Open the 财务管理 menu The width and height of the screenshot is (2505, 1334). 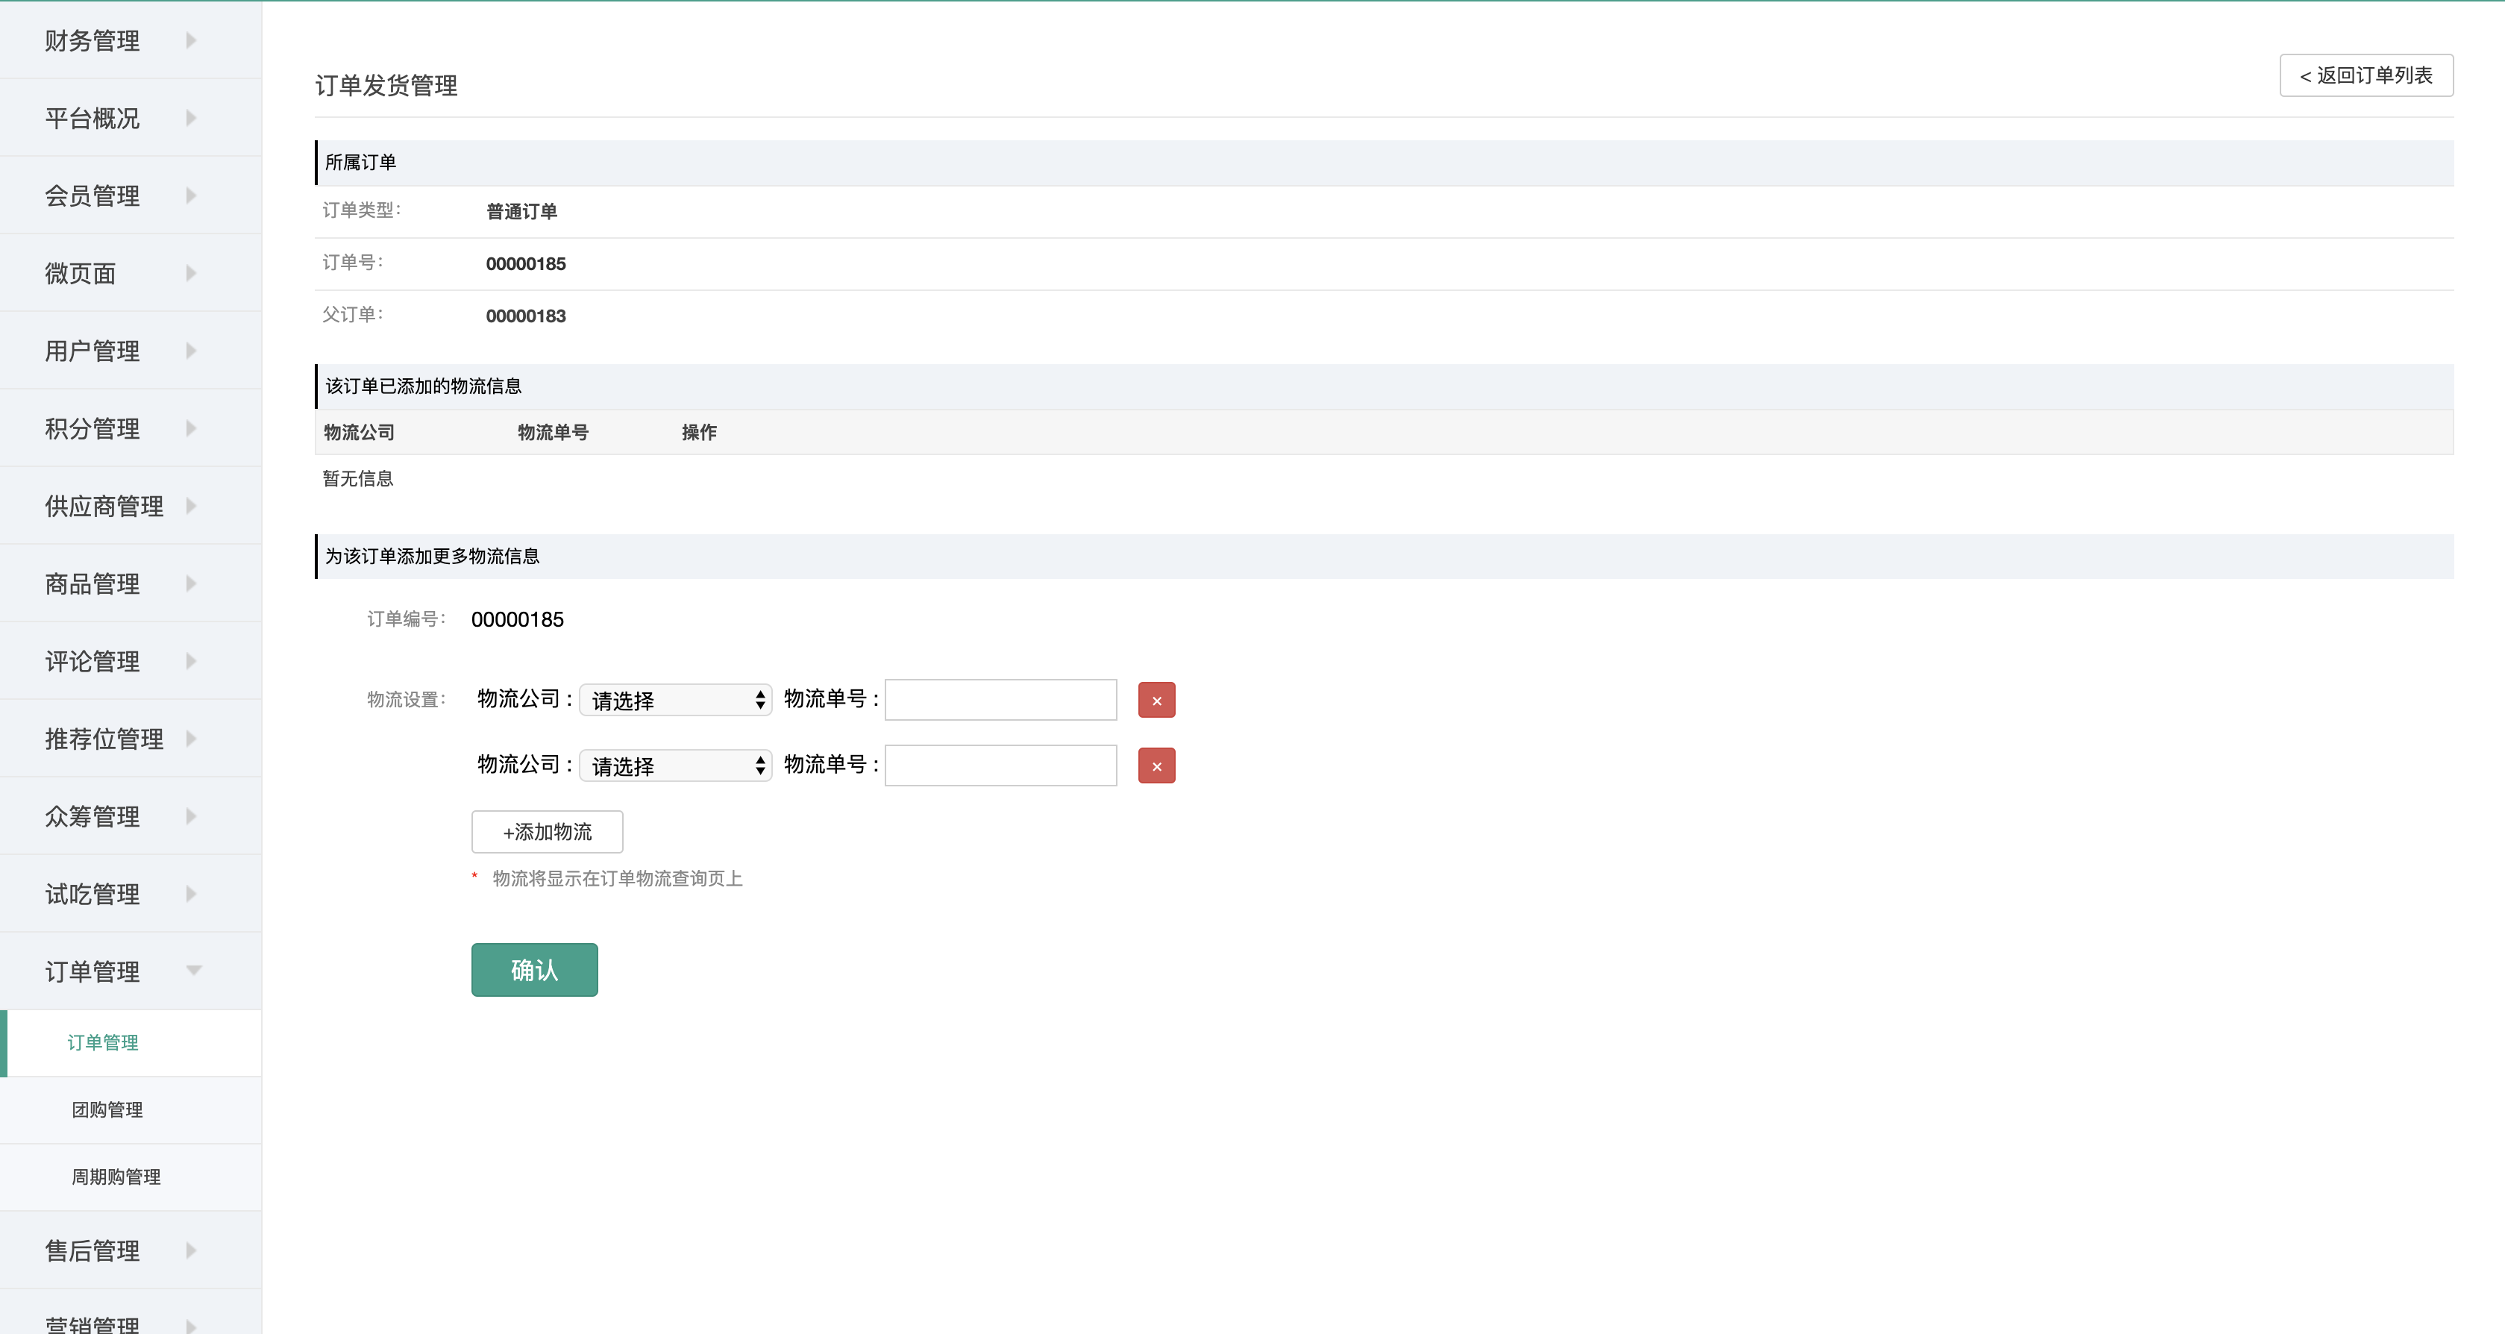coord(131,40)
